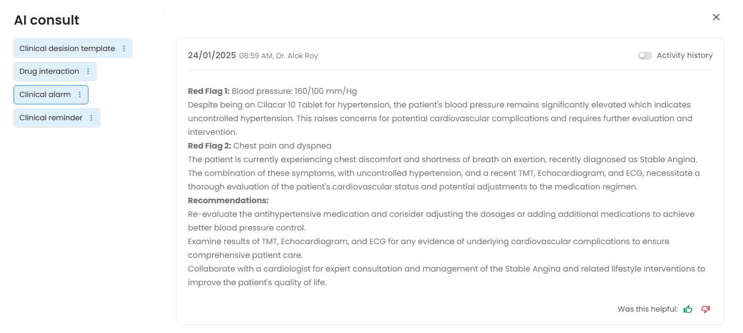Open Clinical alarm three-dot menu

pyautogui.click(x=80, y=95)
